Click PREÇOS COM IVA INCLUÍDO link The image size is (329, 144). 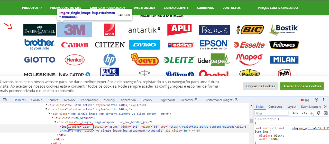[278, 8]
